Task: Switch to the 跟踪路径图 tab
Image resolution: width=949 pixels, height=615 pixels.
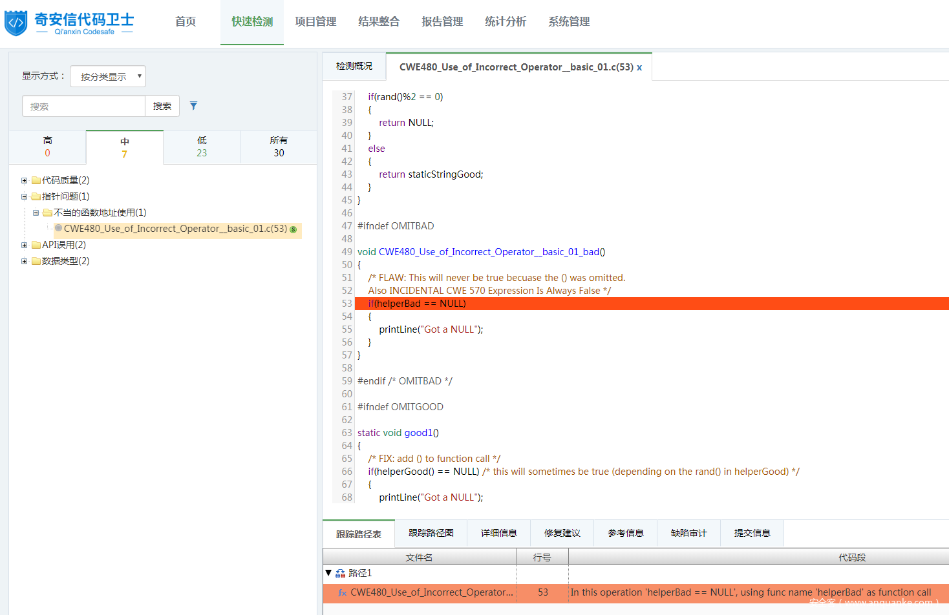Action: point(431,534)
